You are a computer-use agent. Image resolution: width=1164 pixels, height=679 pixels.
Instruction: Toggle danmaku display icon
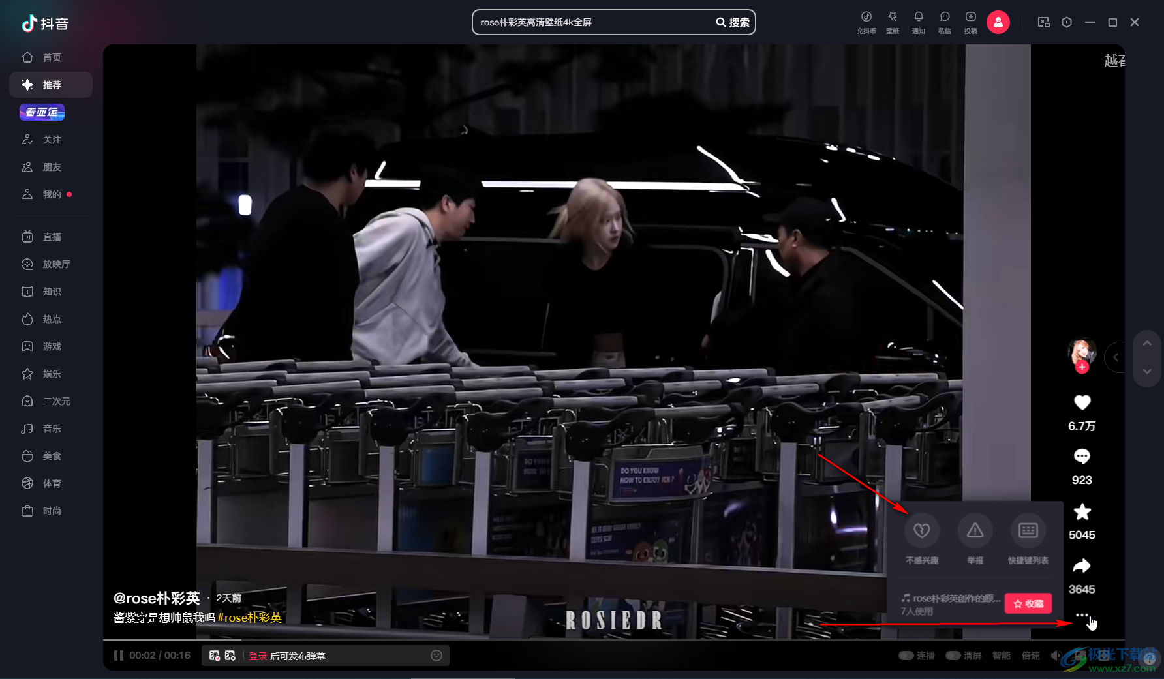(x=215, y=656)
